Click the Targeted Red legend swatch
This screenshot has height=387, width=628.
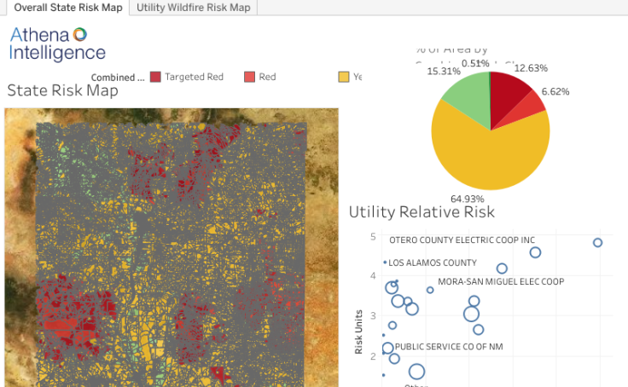point(155,77)
